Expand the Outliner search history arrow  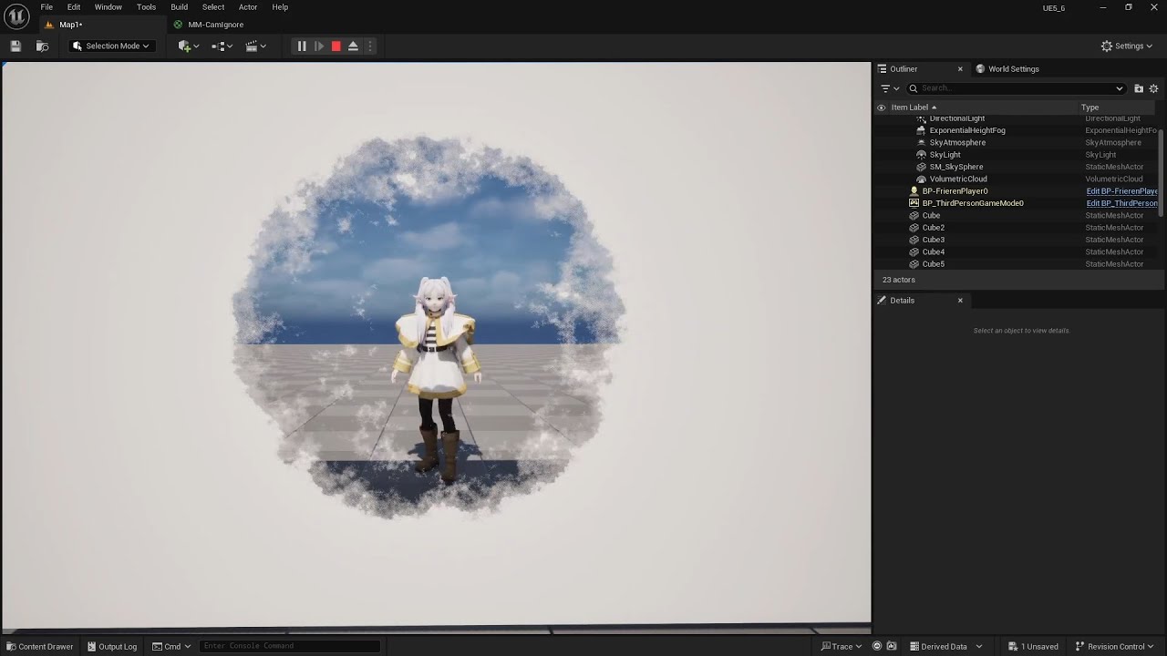pos(1120,88)
